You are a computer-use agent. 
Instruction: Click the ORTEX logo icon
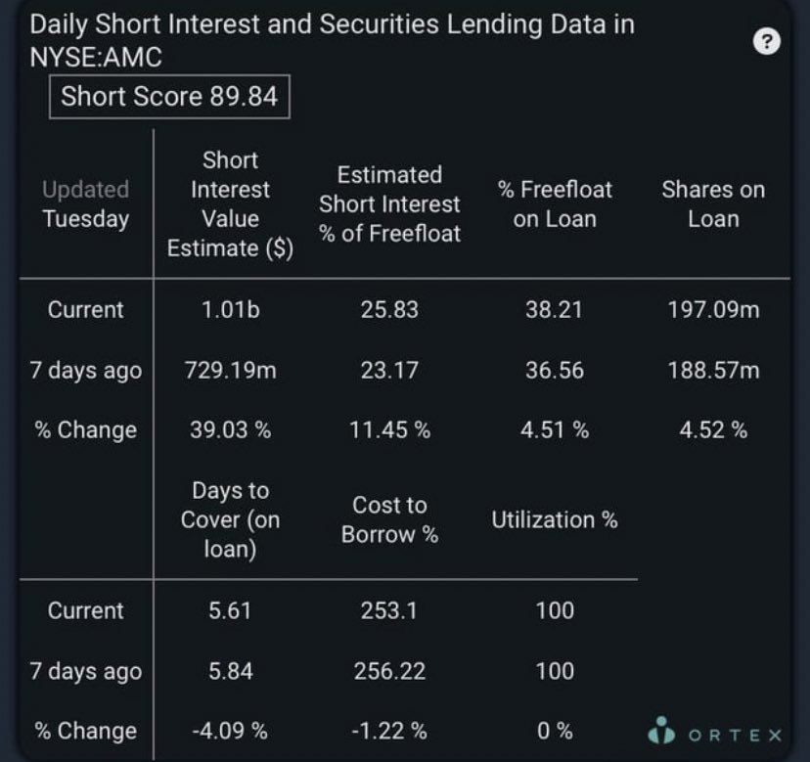[x=662, y=731]
